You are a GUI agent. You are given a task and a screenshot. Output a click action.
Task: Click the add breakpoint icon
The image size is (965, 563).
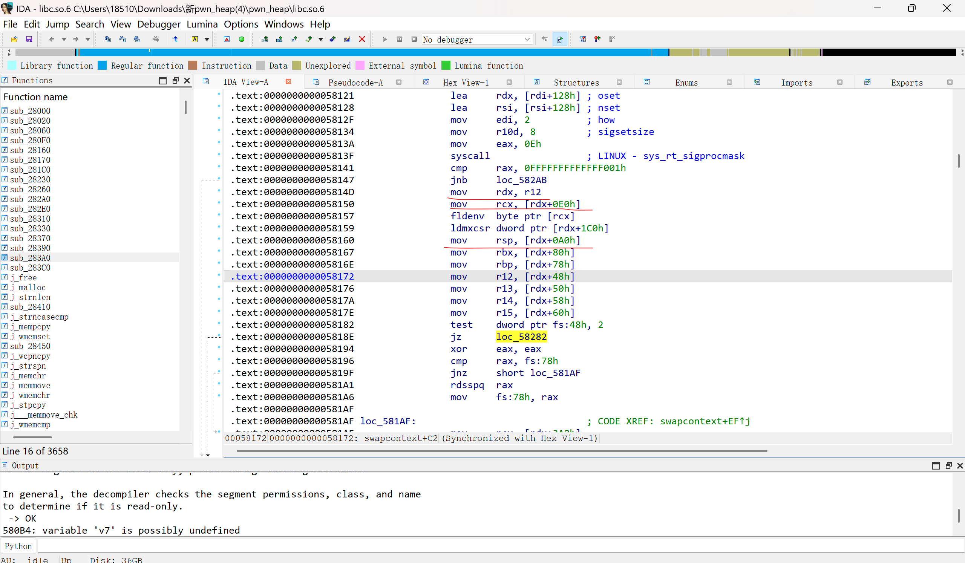click(x=597, y=39)
